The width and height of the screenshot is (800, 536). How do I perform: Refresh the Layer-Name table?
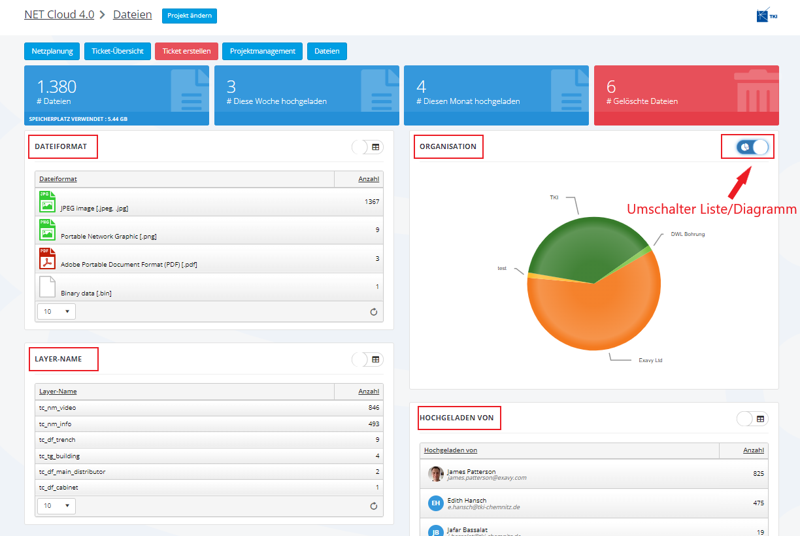coord(374,506)
